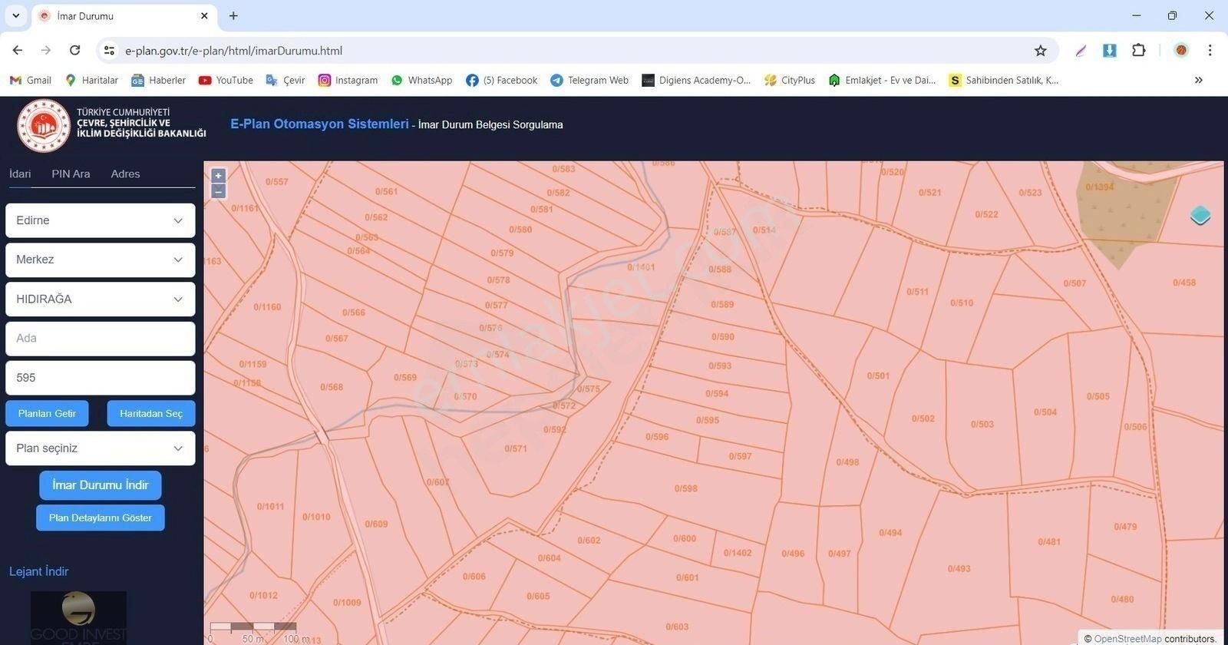Open the OpenStreetMap attribution link
The height and width of the screenshot is (645, 1228).
[x=1127, y=639]
